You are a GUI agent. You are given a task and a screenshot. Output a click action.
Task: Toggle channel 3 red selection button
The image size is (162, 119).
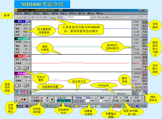click(22, 93)
